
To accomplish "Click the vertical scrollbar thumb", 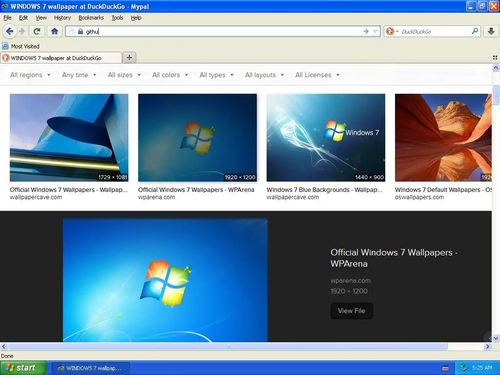I will [496, 94].
